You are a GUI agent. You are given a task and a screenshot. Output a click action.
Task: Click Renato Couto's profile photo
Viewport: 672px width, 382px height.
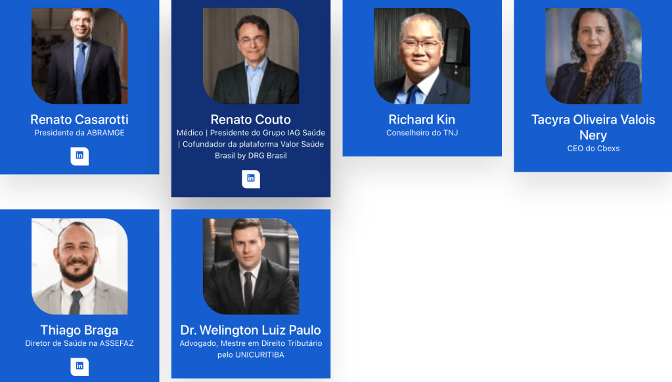[x=251, y=56]
